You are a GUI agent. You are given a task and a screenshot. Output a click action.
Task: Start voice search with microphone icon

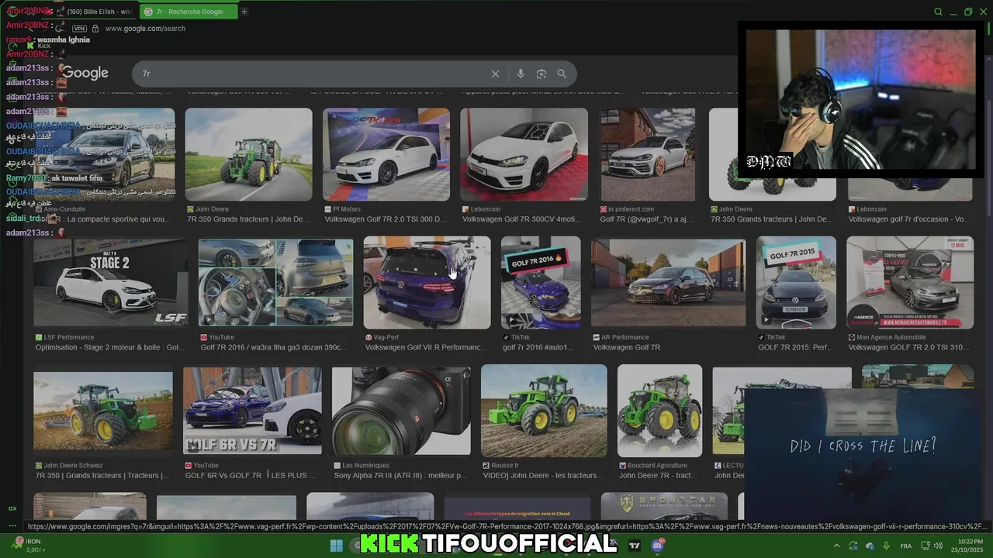521,74
